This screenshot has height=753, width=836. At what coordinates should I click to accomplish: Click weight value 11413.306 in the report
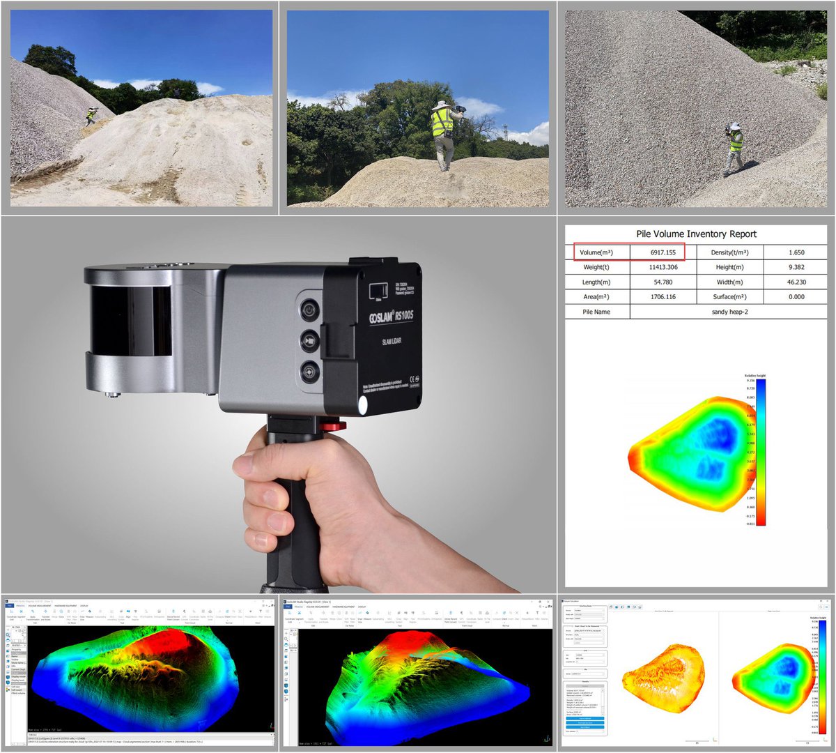click(663, 267)
